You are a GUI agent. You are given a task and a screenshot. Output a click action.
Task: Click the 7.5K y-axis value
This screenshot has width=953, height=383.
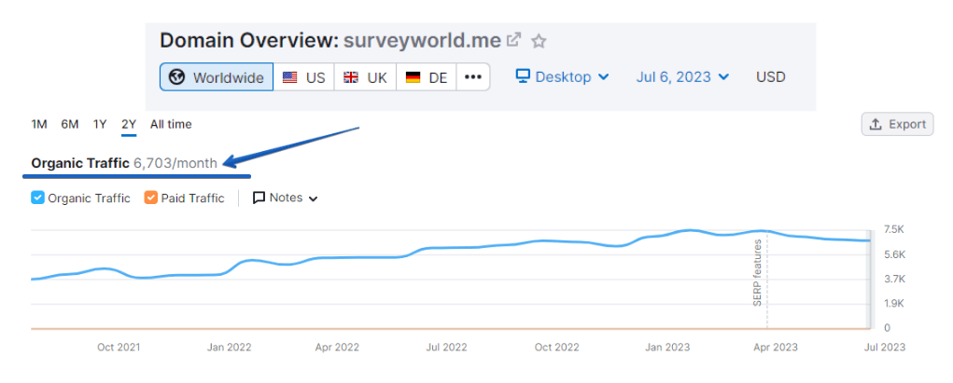[894, 229]
